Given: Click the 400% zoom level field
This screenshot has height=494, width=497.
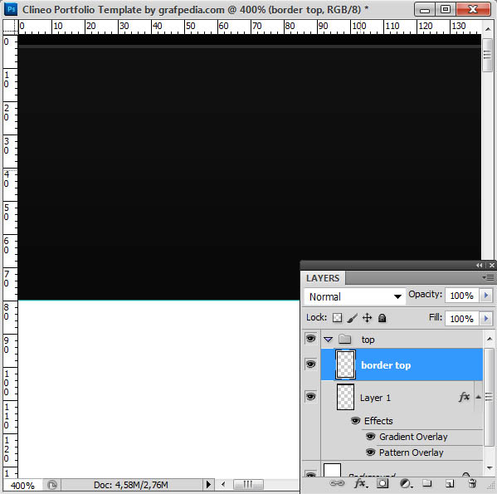Looking at the screenshot, I should tap(22, 485).
